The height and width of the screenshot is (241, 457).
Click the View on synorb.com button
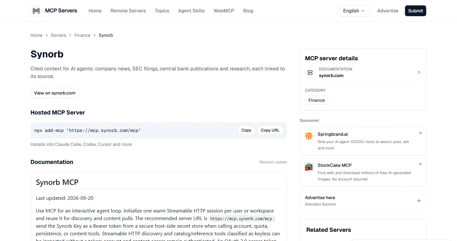coord(55,93)
